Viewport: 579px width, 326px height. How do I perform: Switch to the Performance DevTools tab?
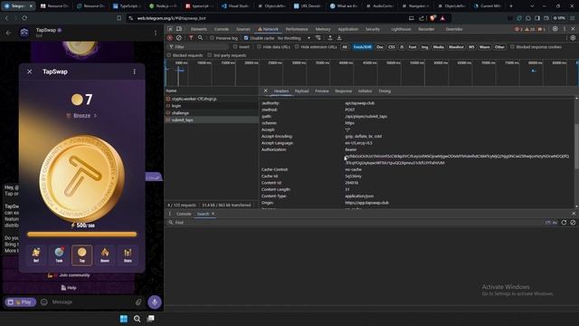(x=297, y=29)
